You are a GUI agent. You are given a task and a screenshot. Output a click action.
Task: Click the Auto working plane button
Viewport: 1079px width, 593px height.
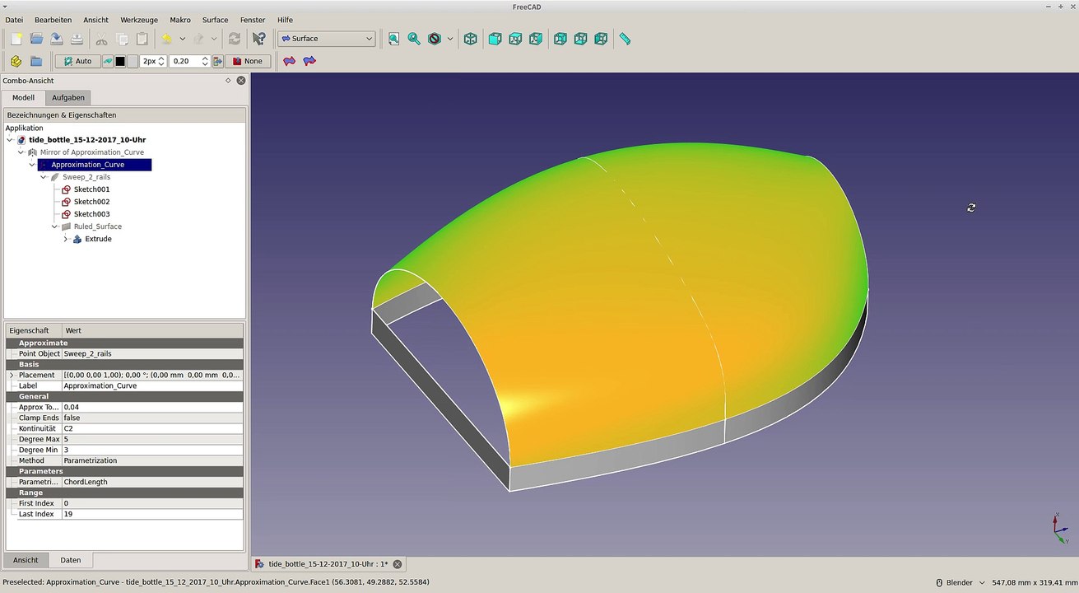pyautogui.click(x=78, y=61)
